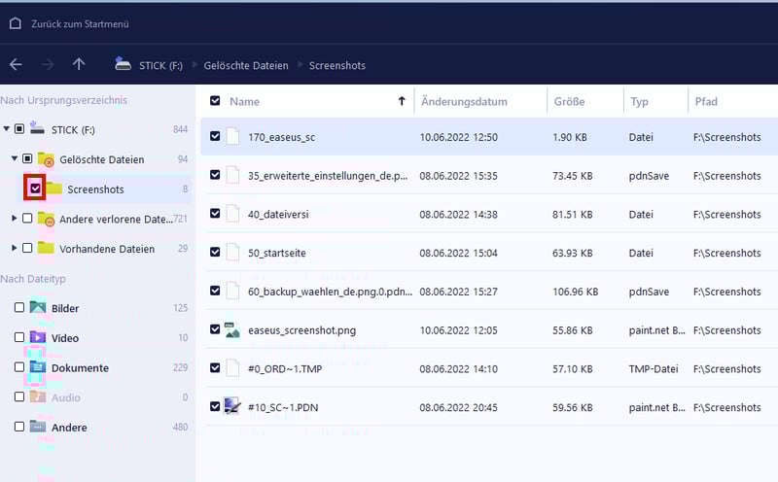Screen dimensions: 778x482
Task: Expand the Andere verlorene Dateien node
Action: tap(14, 219)
